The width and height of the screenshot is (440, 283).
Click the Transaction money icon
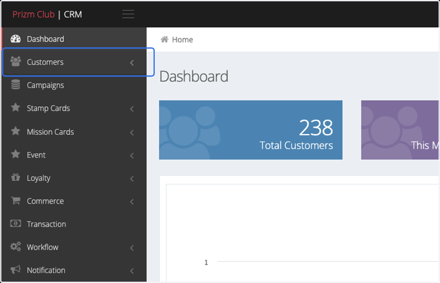pyautogui.click(x=15, y=223)
